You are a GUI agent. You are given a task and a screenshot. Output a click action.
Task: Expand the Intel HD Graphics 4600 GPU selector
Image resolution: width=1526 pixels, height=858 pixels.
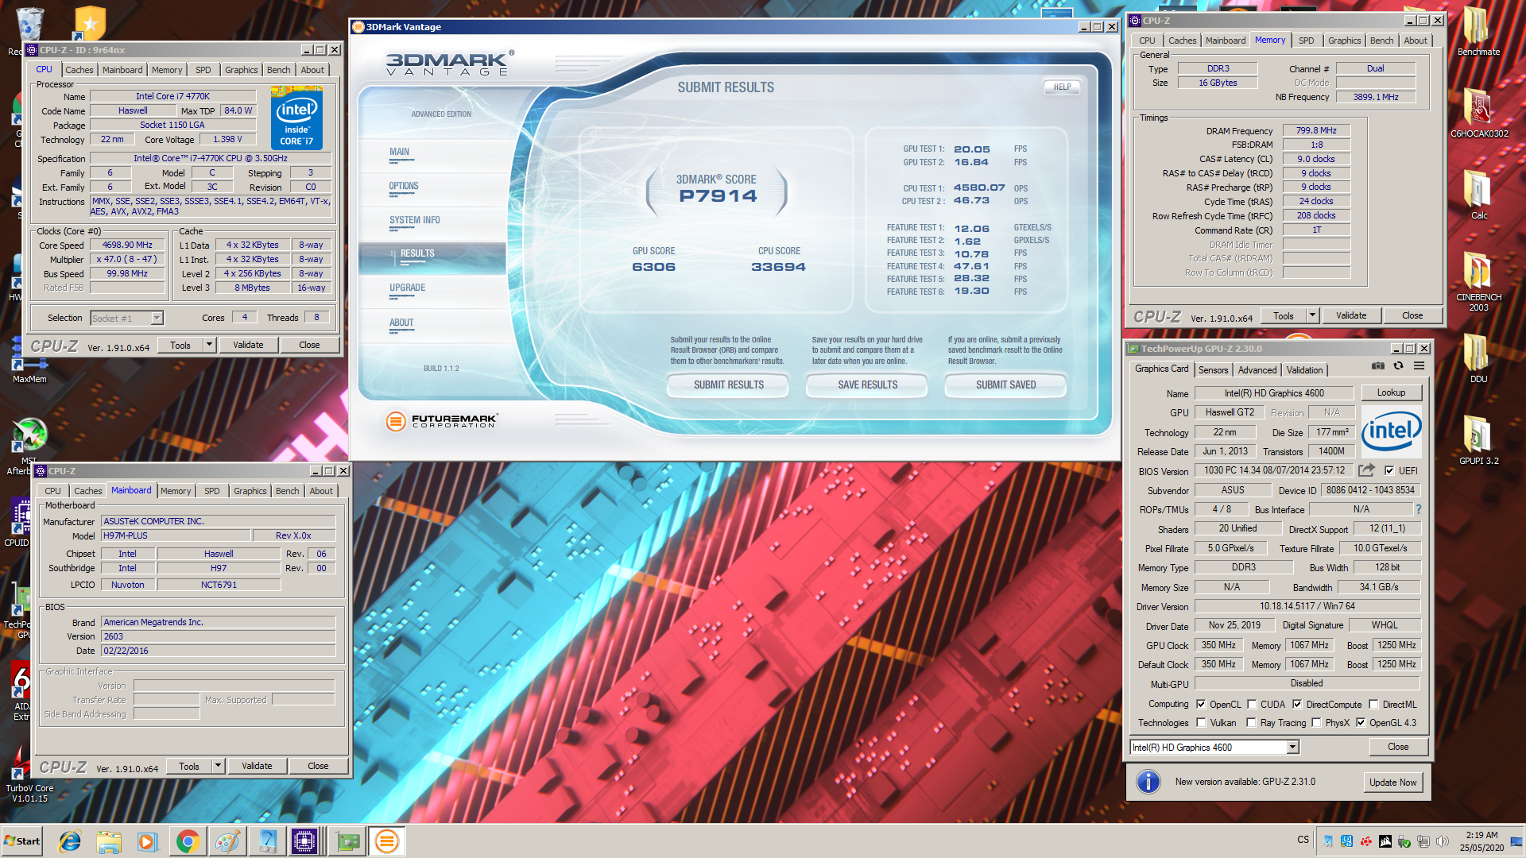1293,747
